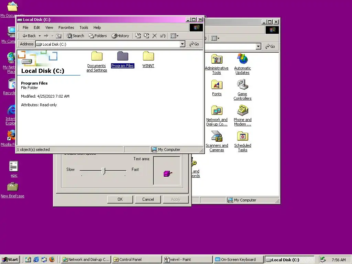Open Automatic Updates in Control Panel
Screen dimensions: 352x264
[242, 64]
